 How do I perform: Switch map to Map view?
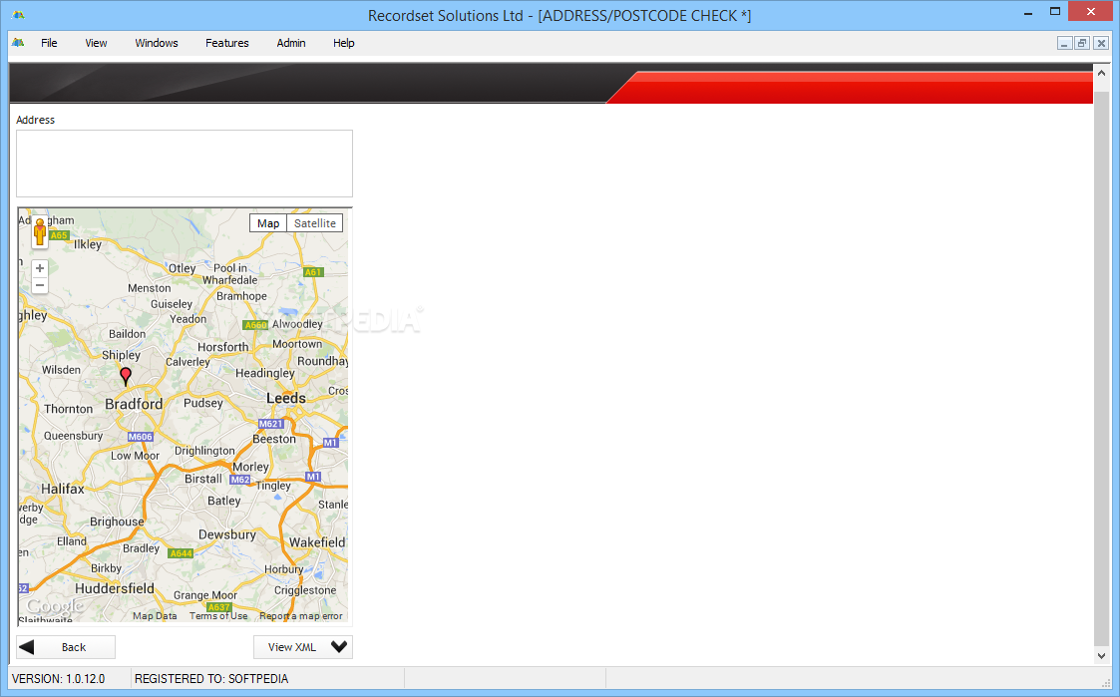268,223
